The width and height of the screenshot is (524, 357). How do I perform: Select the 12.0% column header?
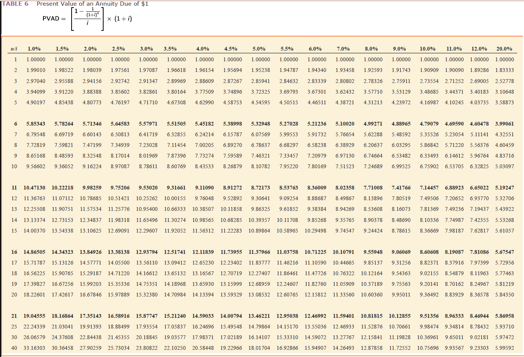coord(479,49)
